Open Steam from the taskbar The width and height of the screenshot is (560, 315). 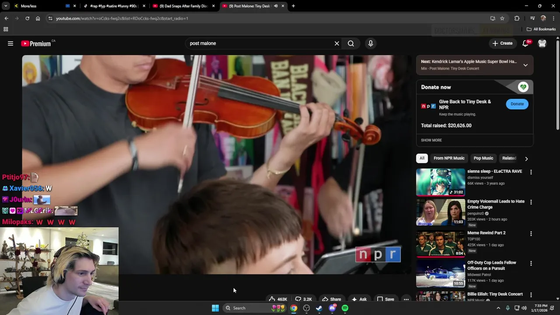(x=319, y=308)
